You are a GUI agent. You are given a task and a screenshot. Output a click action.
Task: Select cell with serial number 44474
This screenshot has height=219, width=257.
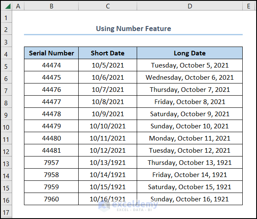[x=51, y=65]
